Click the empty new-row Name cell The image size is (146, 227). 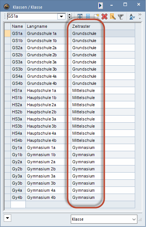click(x=18, y=204)
